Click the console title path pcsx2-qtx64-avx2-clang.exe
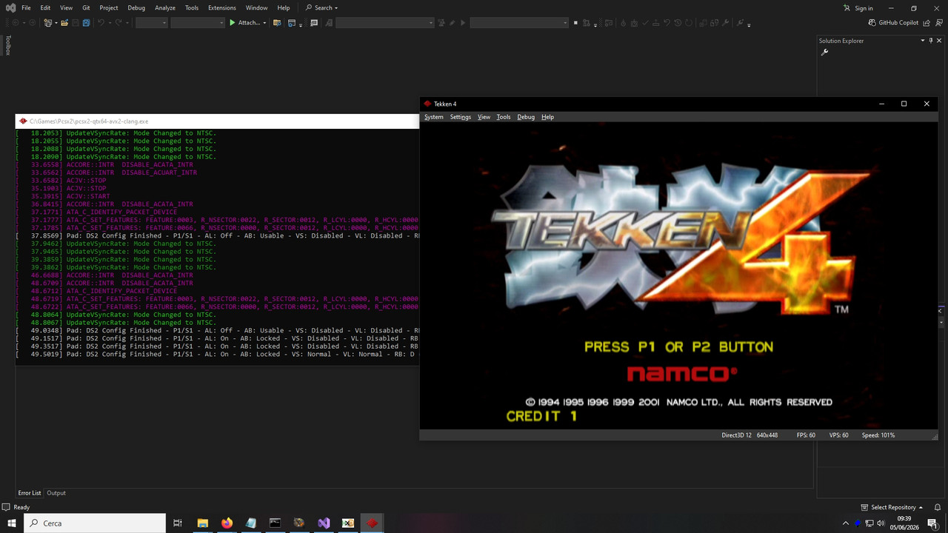This screenshot has width=948, height=533. point(89,121)
